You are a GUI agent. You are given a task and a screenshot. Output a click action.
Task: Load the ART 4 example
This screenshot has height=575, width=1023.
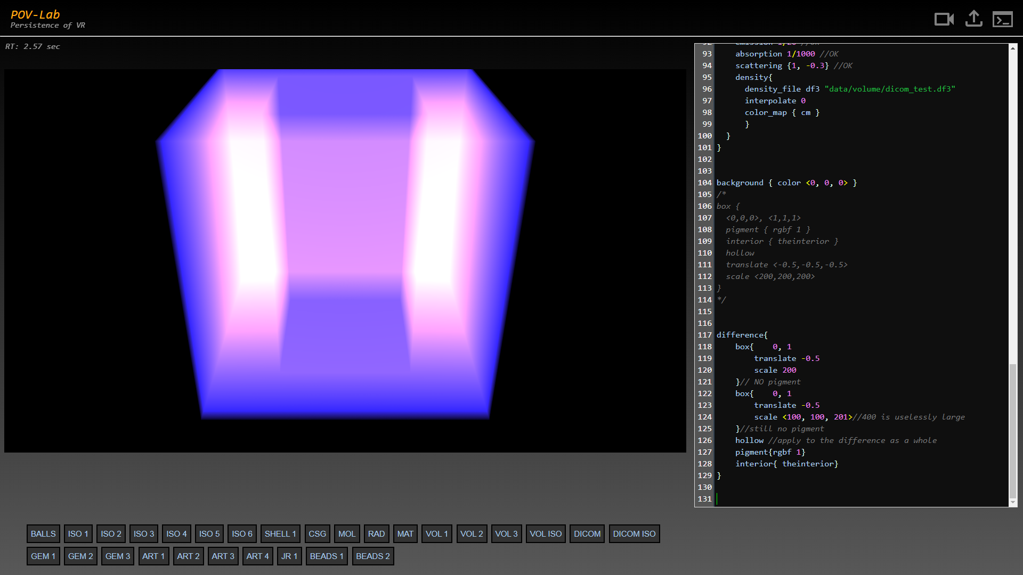tap(257, 556)
